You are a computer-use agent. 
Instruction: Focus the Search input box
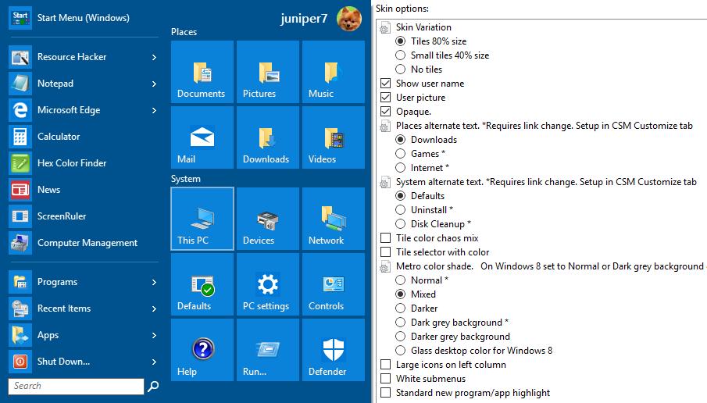(x=77, y=387)
